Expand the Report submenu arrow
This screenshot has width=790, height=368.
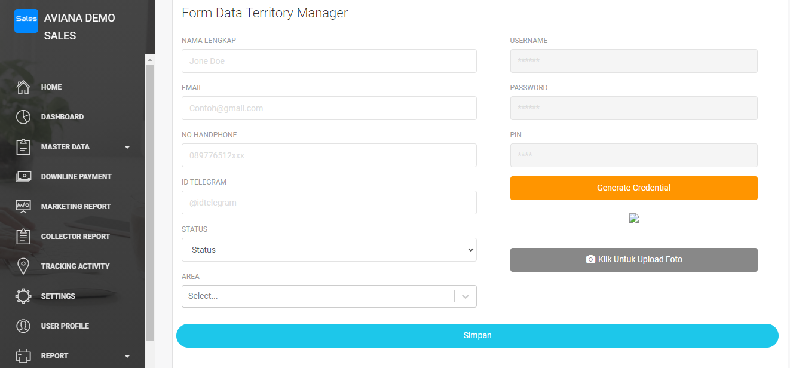[127, 357]
